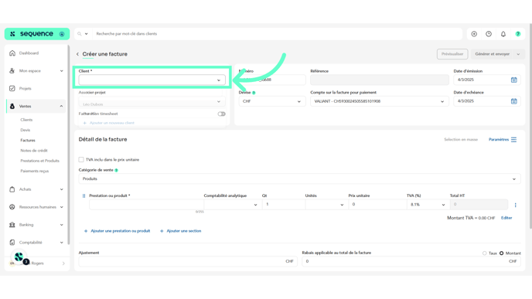
Task: Click the Prix unitaire input field
Action: tap(377, 205)
